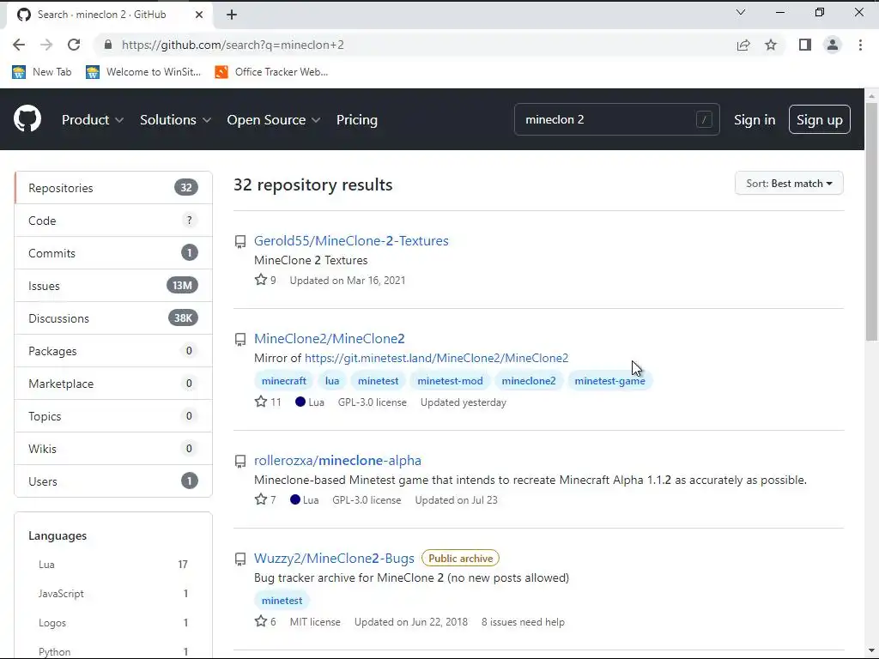
Task: Select Commits search filter
Action: pos(113,253)
